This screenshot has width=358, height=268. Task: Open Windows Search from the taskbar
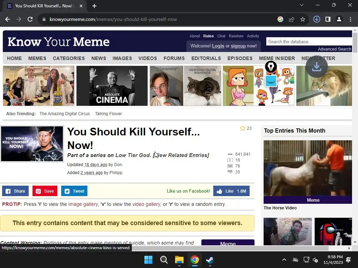point(164,260)
